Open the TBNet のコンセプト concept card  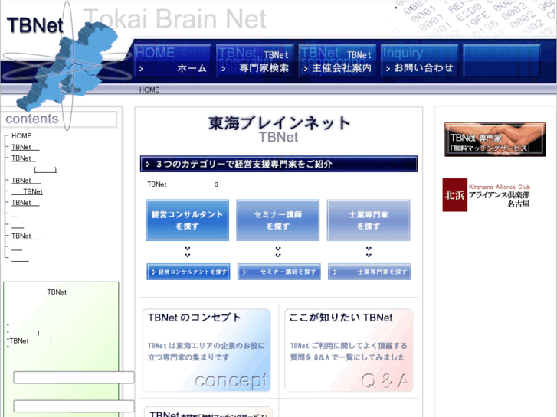[206, 350]
